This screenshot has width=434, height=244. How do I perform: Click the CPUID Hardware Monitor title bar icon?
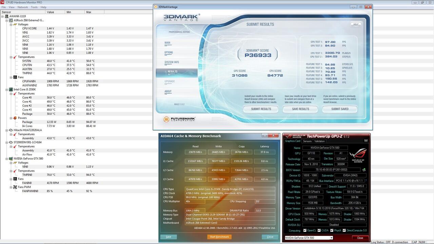3,2
